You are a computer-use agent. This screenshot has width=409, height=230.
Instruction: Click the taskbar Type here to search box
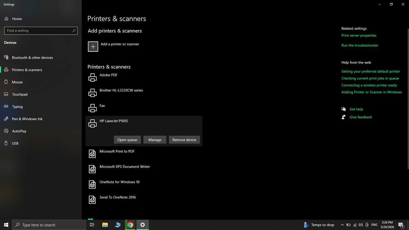[49, 225]
